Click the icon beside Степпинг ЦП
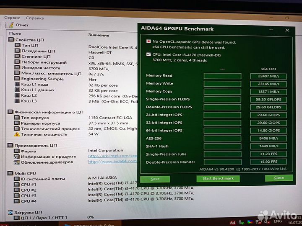 click(17, 56)
